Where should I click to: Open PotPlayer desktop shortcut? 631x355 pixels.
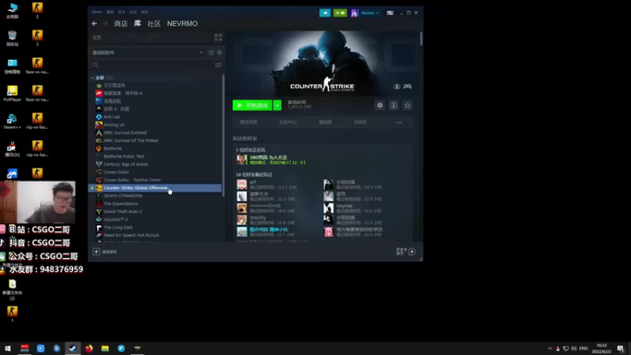pos(13,93)
